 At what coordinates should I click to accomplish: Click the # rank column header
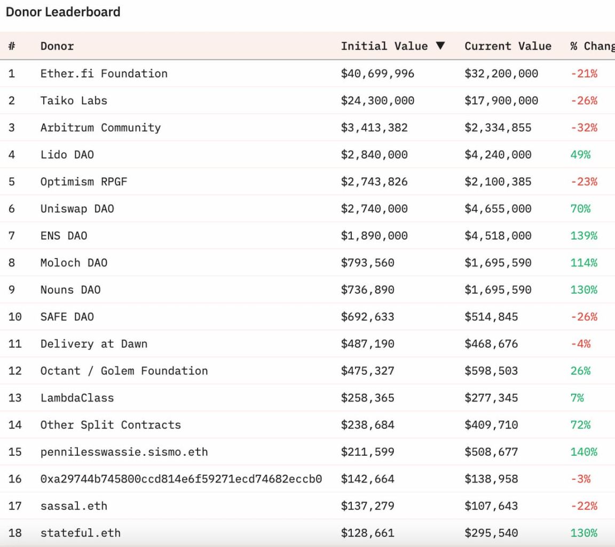(x=12, y=46)
